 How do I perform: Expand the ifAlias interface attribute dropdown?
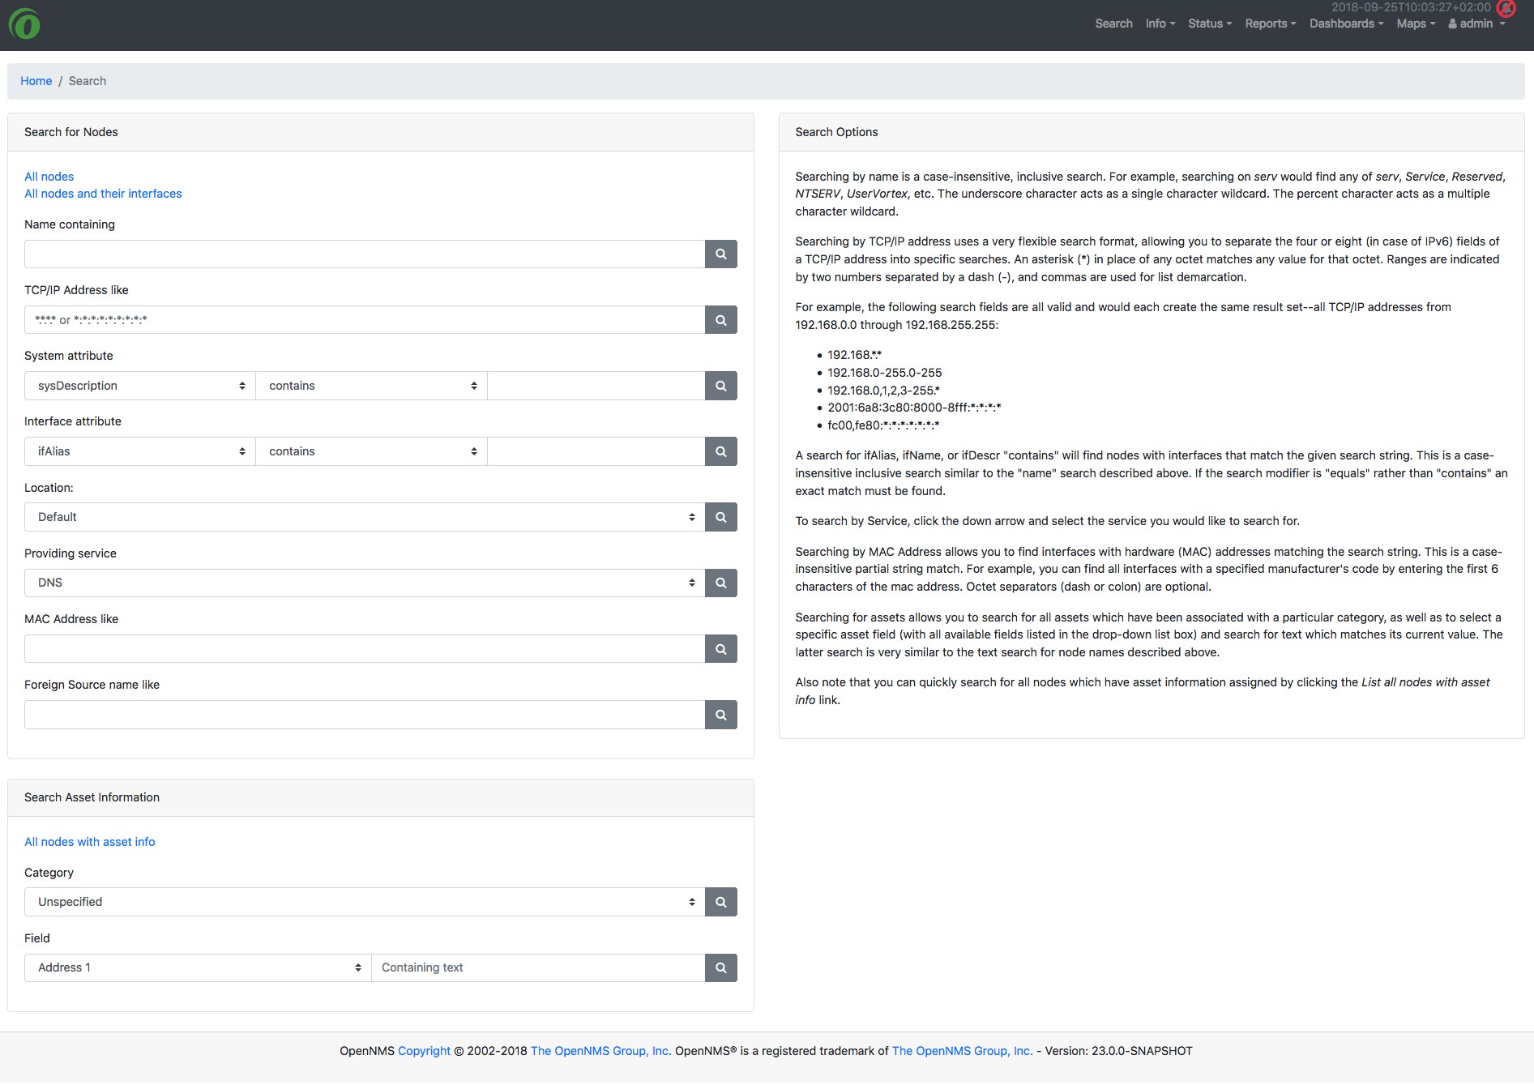pyautogui.click(x=139, y=451)
